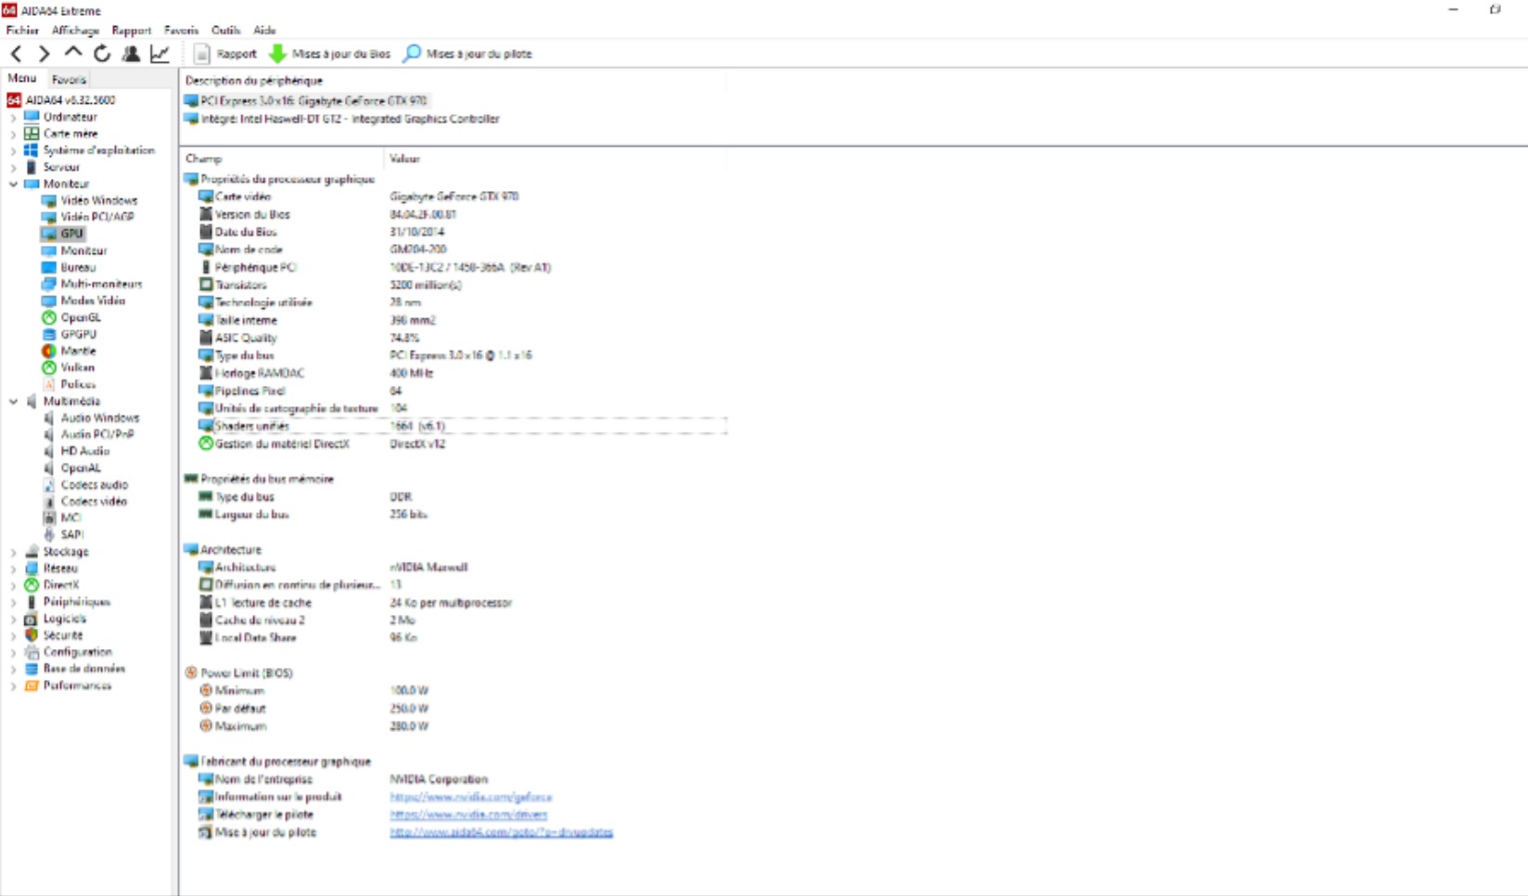Open the aida64.com driver update link
The image size is (1528, 896).
coord(502,833)
